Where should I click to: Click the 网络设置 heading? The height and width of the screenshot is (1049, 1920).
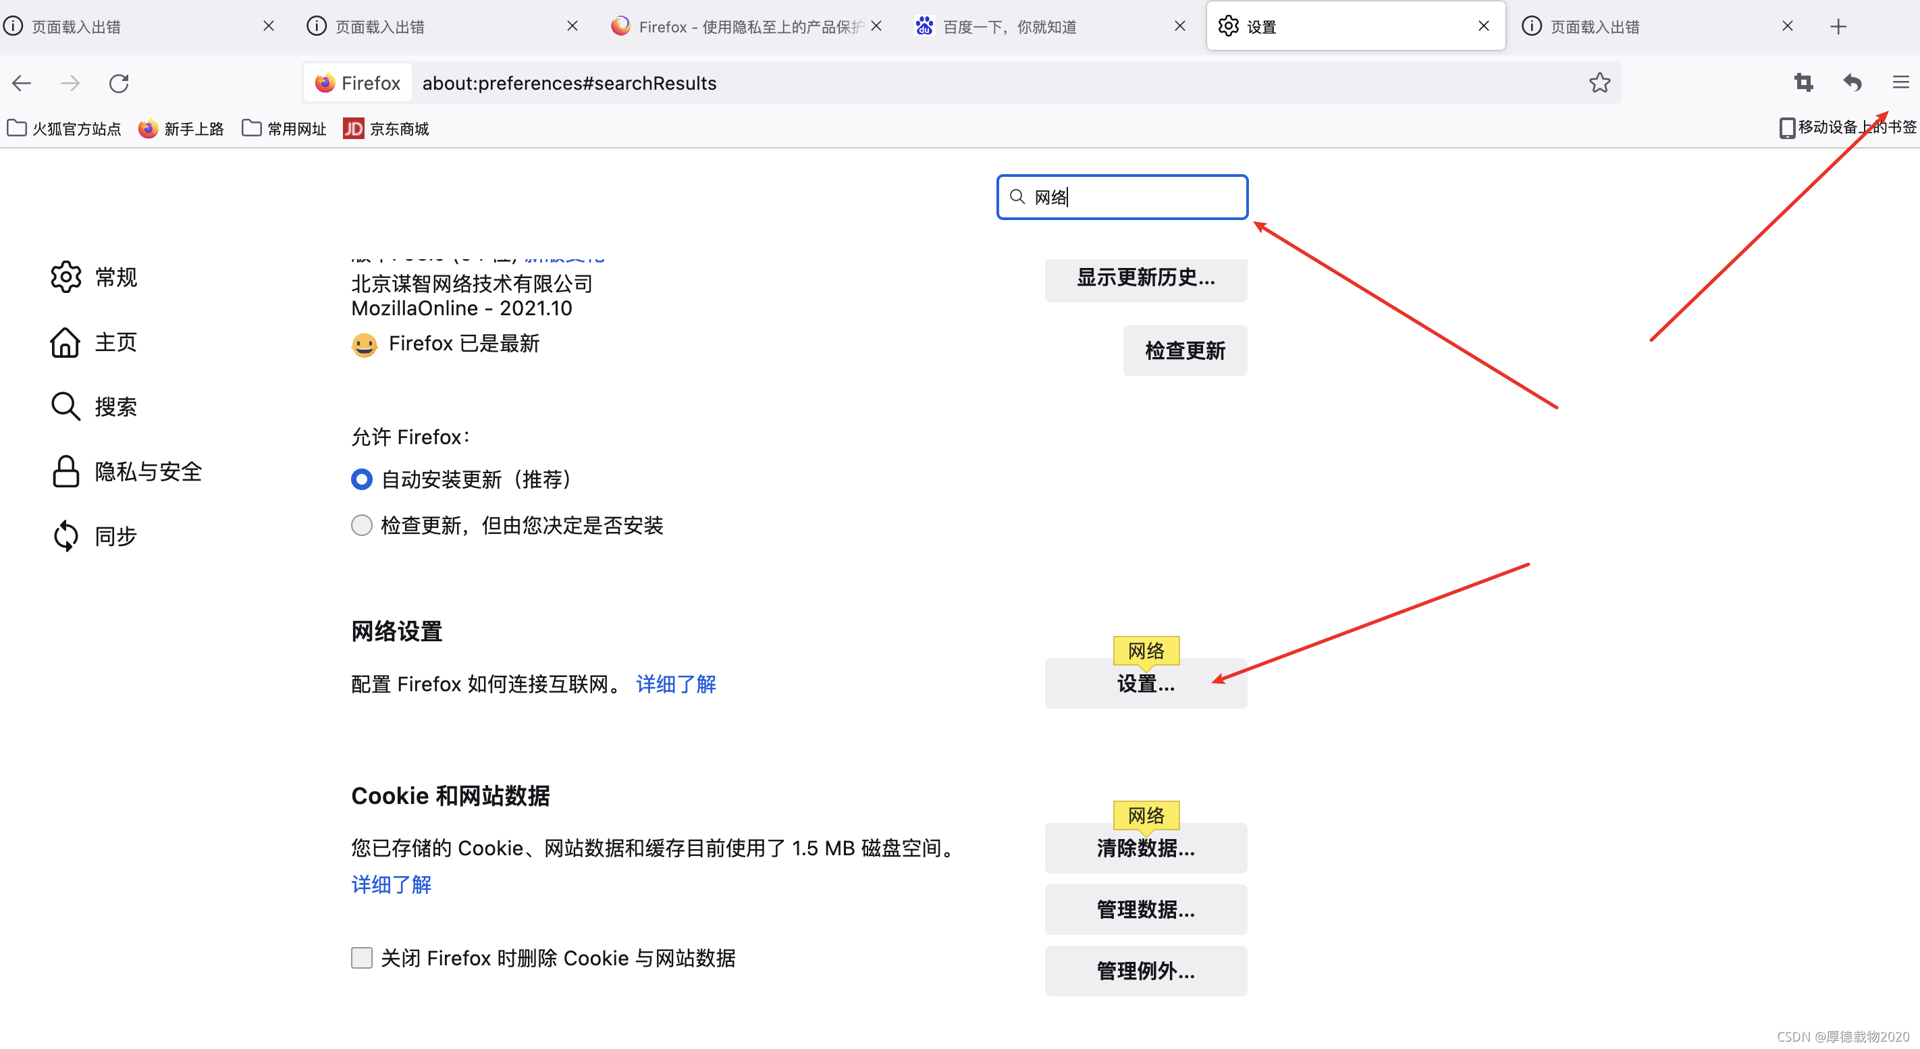(396, 632)
